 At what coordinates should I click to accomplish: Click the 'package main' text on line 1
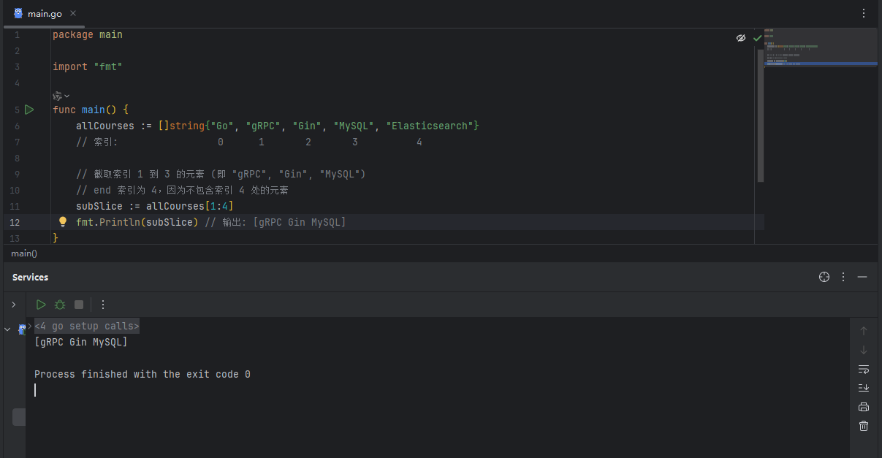point(88,34)
